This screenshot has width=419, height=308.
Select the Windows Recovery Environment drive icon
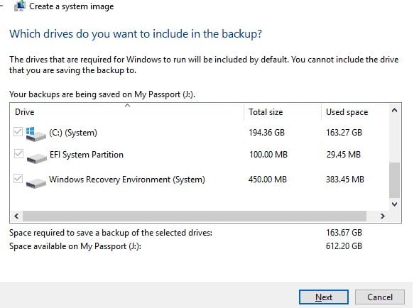pyautogui.click(x=36, y=182)
